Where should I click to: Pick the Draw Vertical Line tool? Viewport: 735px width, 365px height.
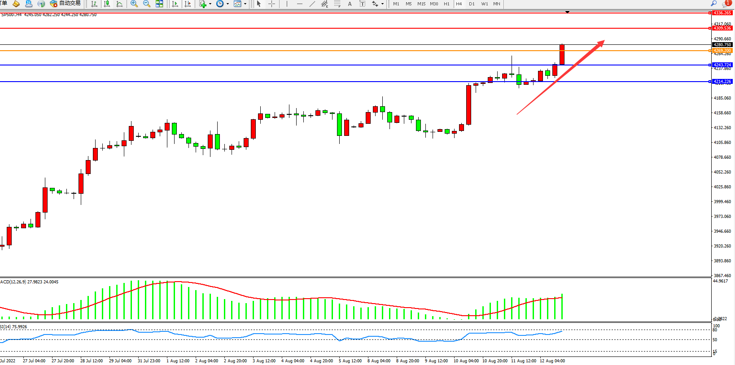point(287,4)
